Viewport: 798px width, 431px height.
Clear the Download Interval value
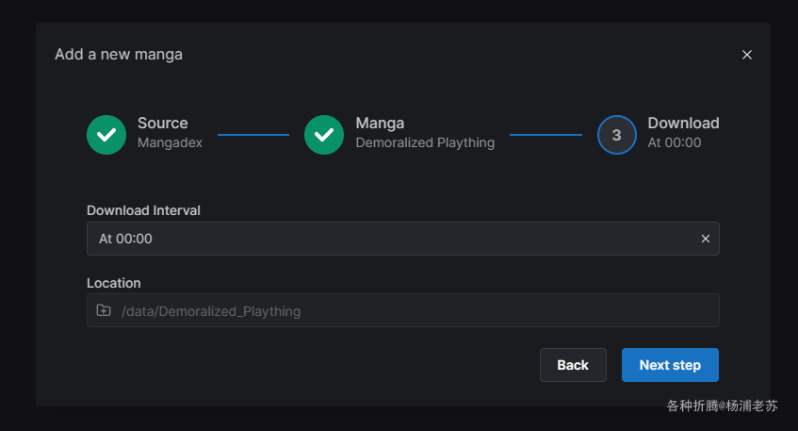706,239
